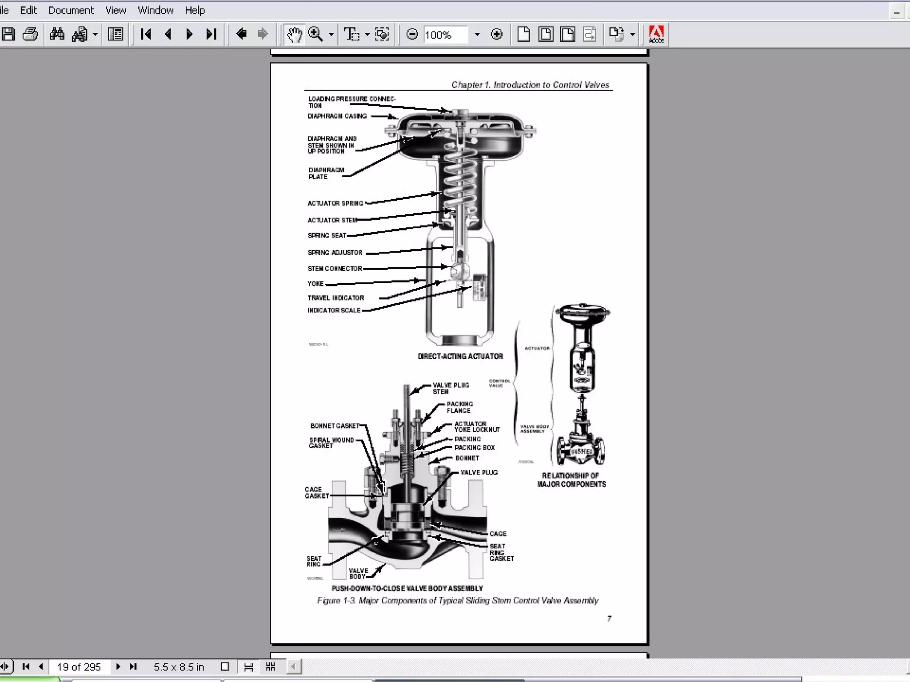Switch to Single Page layout in status bar
Screen dimensions: 910x682
coord(225,666)
